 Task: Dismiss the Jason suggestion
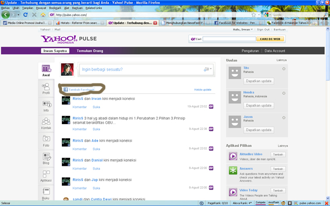284,116
